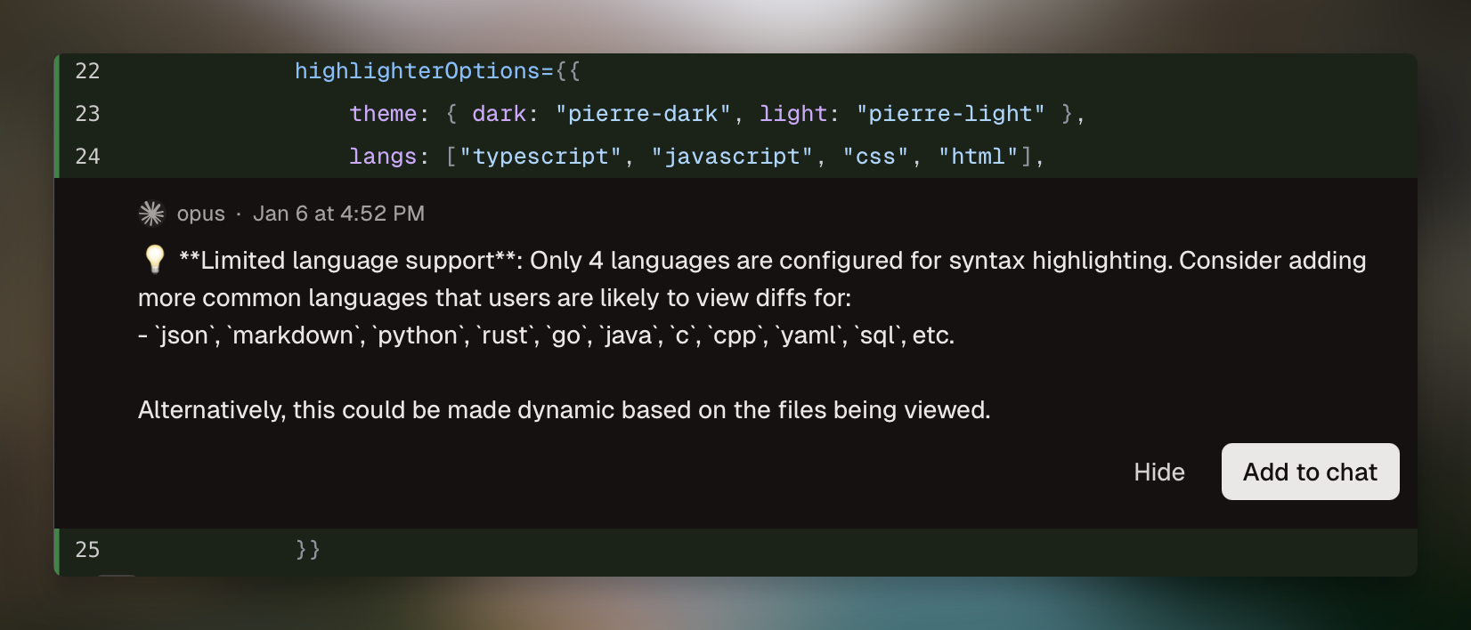Click the "langs" key on line 24
The height and width of the screenshot is (630, 1471).
click(383, 157)
